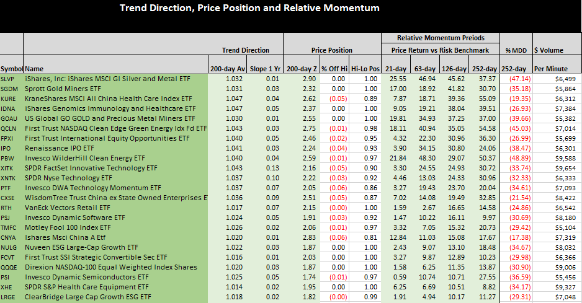Click the 'Relative Momentum Preiods' group header

coord(440,38)
